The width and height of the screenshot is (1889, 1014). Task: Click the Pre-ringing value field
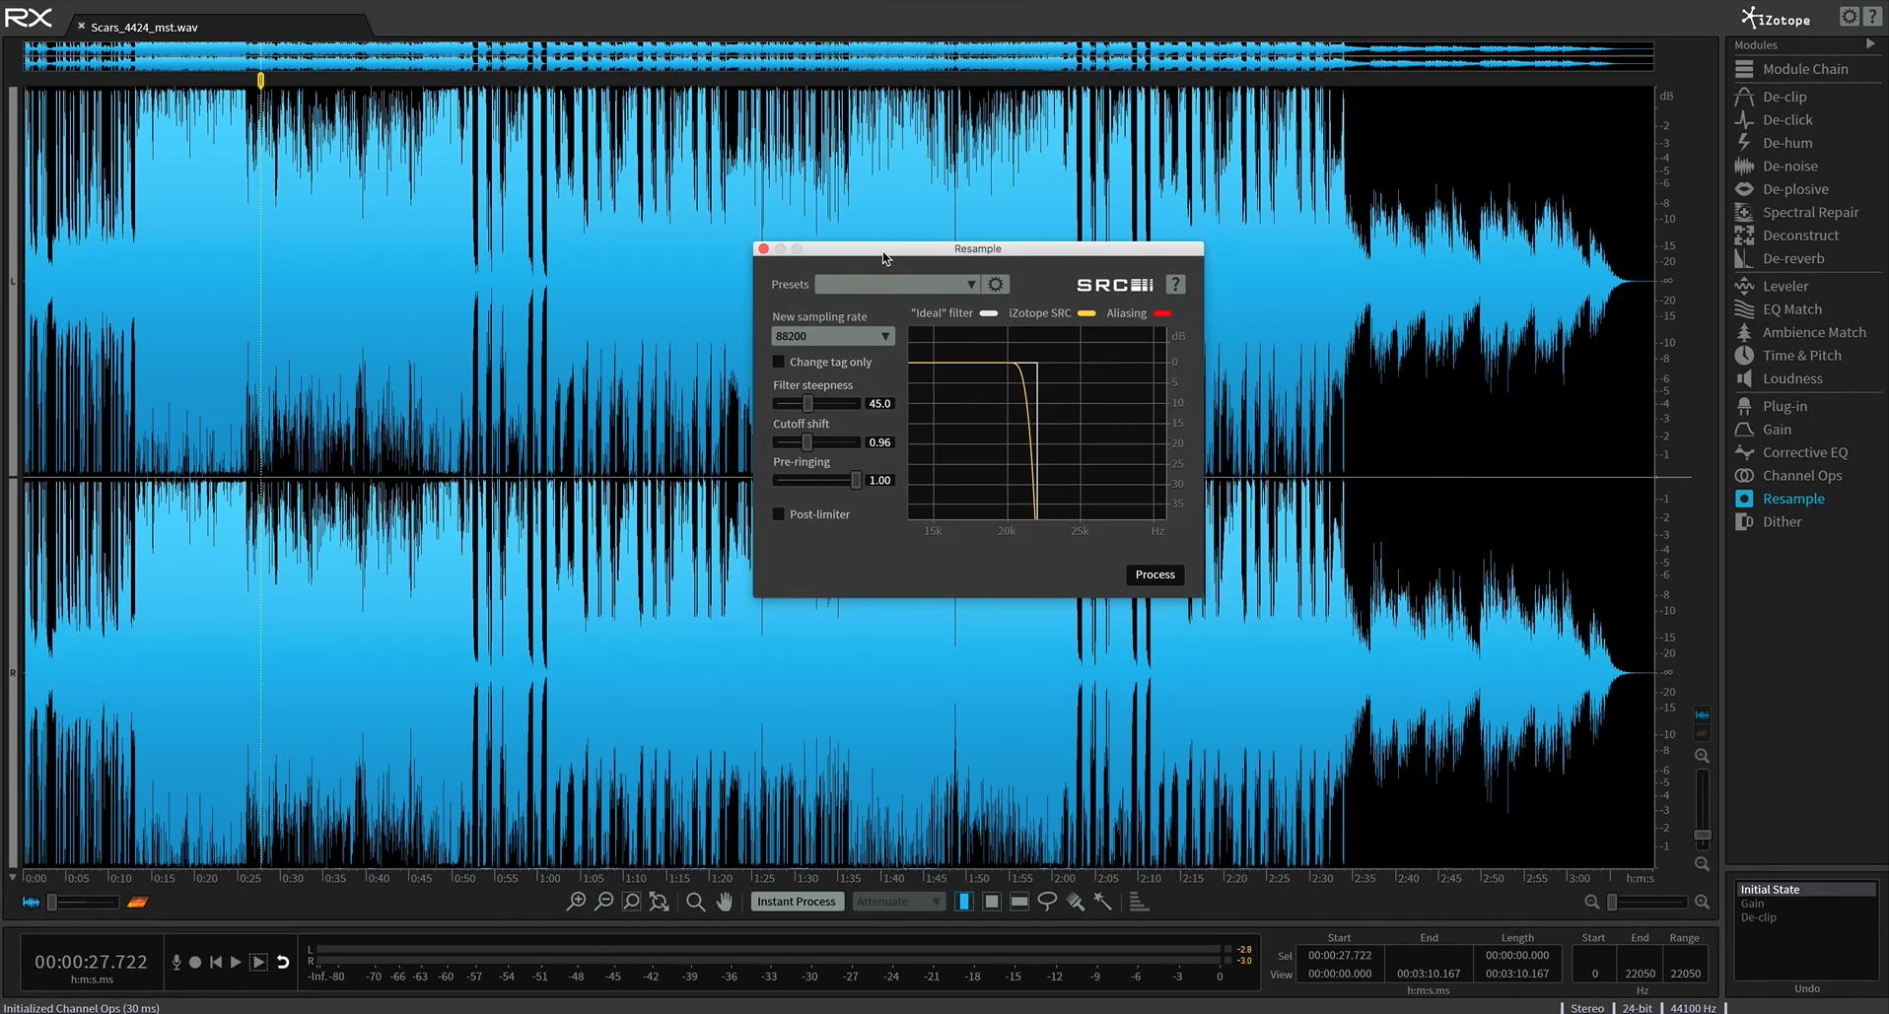[879, 481]
